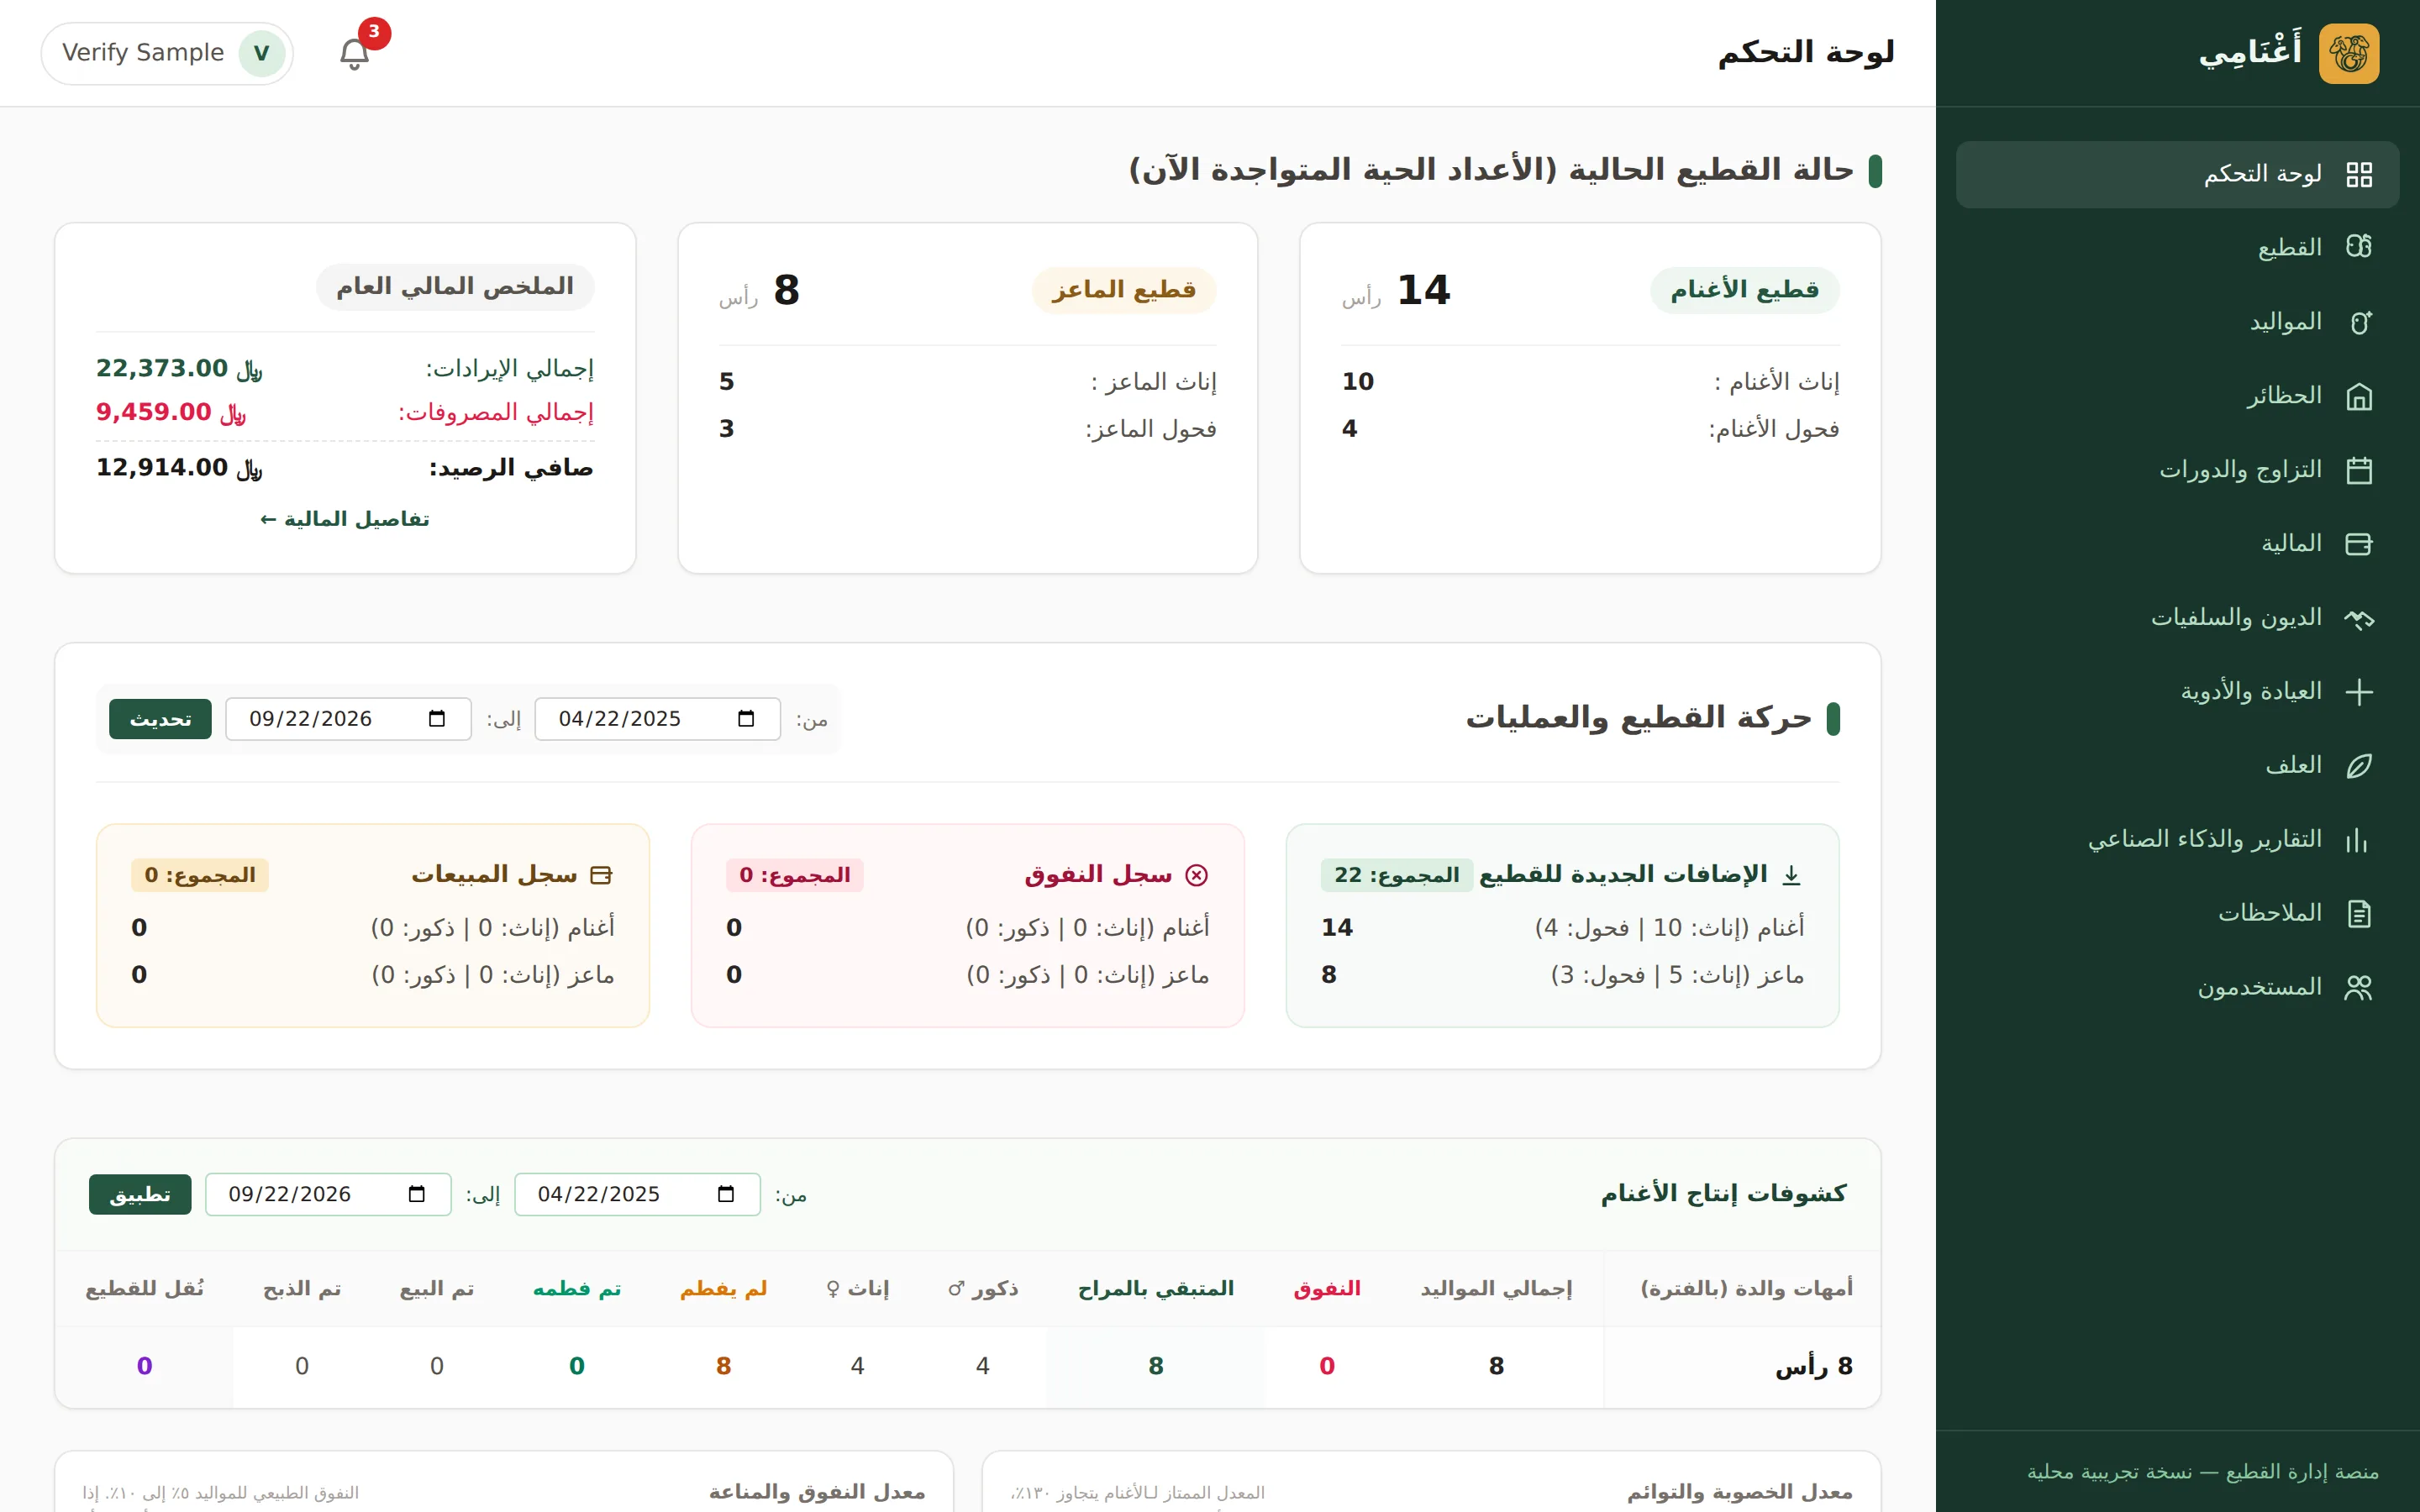Click the 04/22/2025 field in حركة القطيع
The width and height of the screenshot is (2420, 1512).
click(x=657, y=719)
